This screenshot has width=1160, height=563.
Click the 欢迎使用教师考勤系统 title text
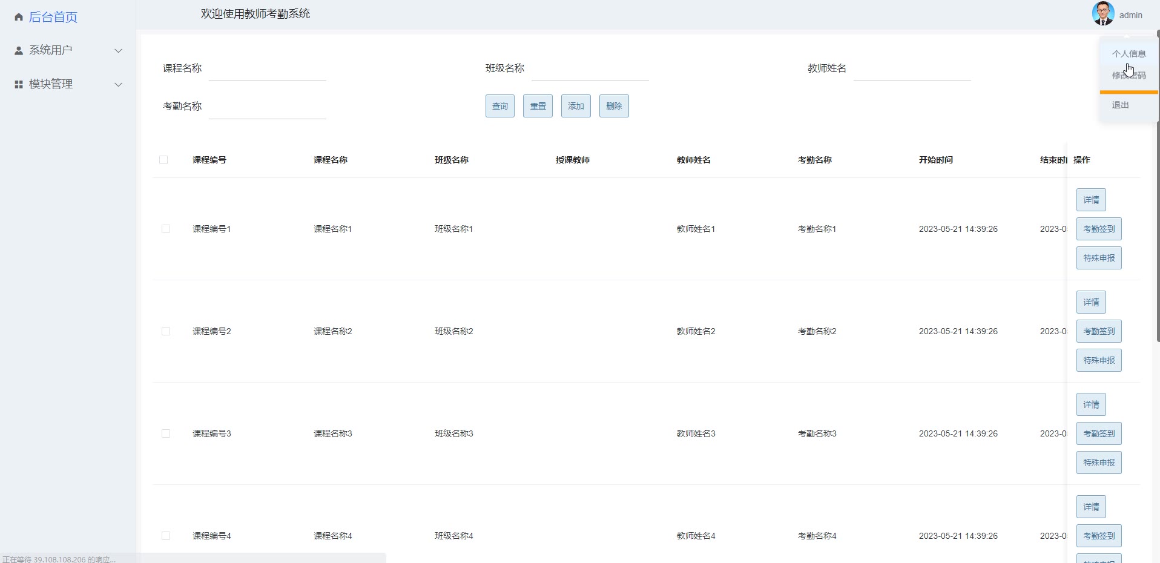[x=255, y=14]
